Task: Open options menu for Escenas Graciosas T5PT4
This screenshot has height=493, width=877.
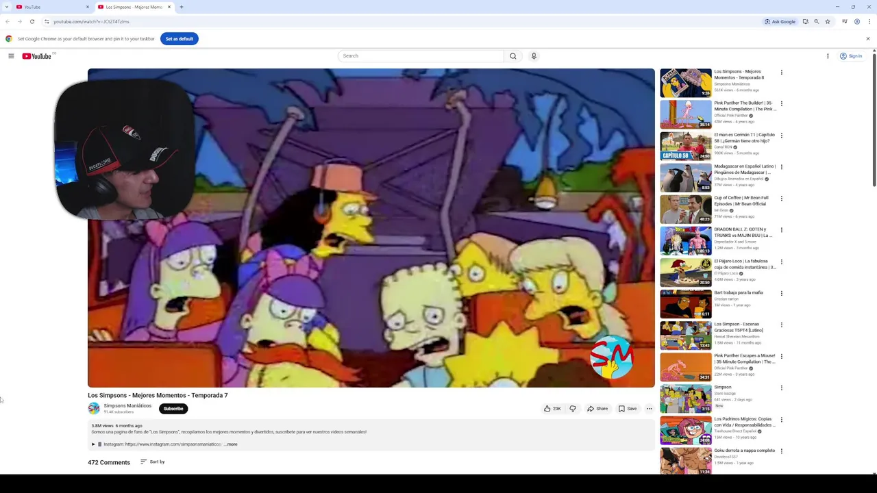Action: tap(781, 325)
